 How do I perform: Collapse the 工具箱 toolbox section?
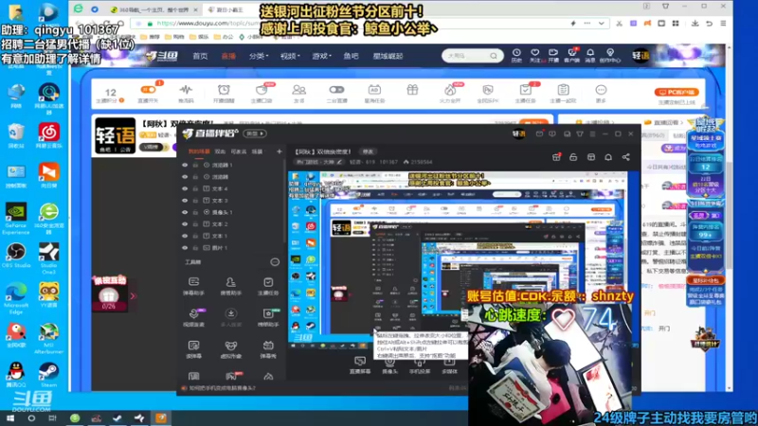[275, 262]
